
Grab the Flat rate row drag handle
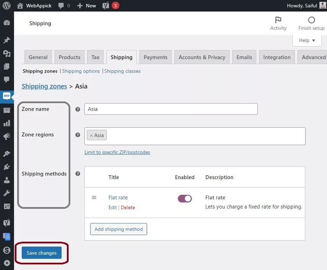pyautogui.click(x=94, y=197)
